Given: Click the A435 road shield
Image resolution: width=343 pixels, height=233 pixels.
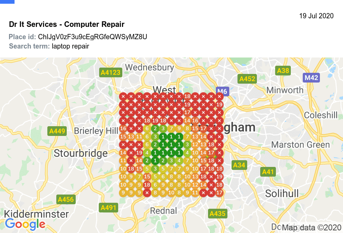Looking at the screenshot, I should [217, 214].
